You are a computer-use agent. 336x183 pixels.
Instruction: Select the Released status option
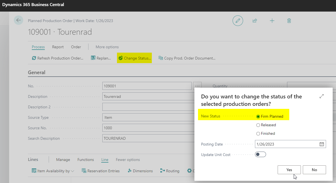266,125
